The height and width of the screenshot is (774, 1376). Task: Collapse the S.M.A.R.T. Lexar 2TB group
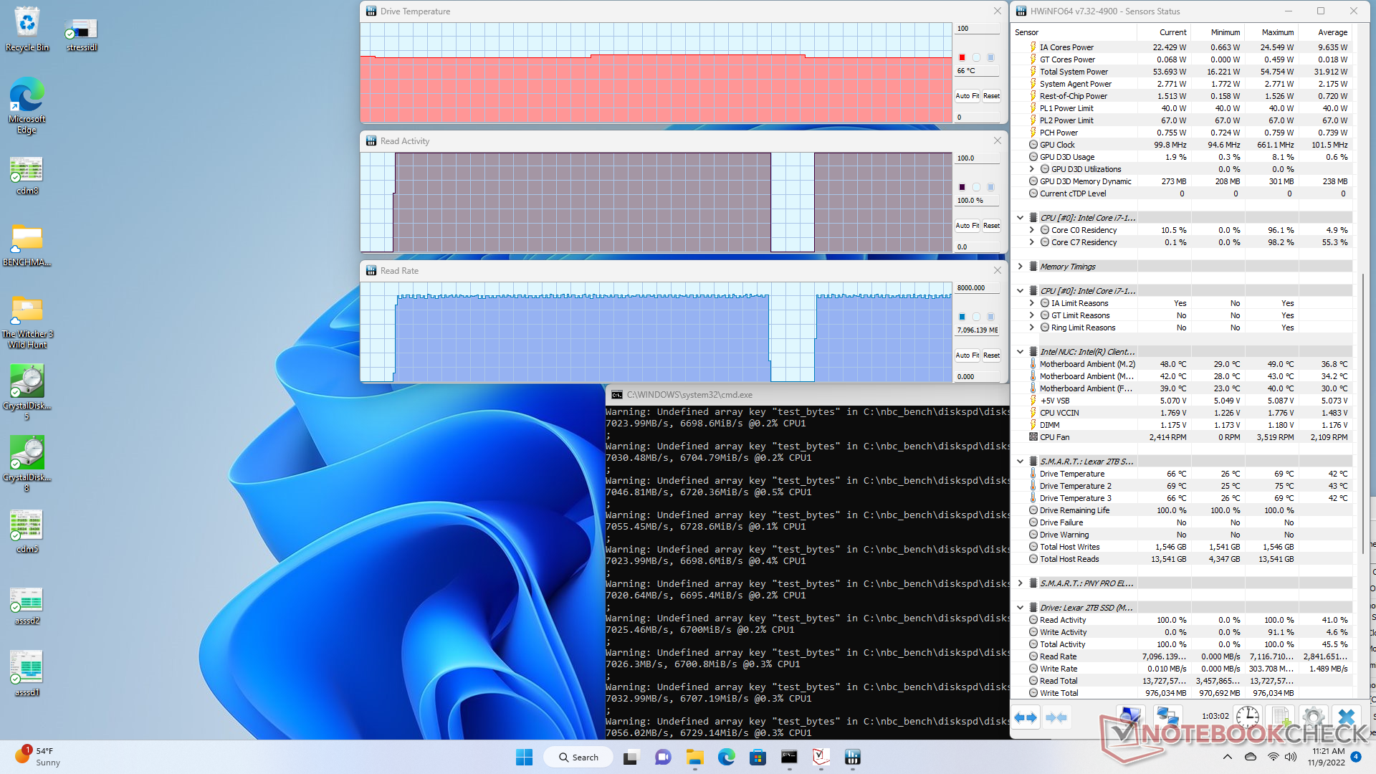pyautogui.click(x=1020, y=462)
